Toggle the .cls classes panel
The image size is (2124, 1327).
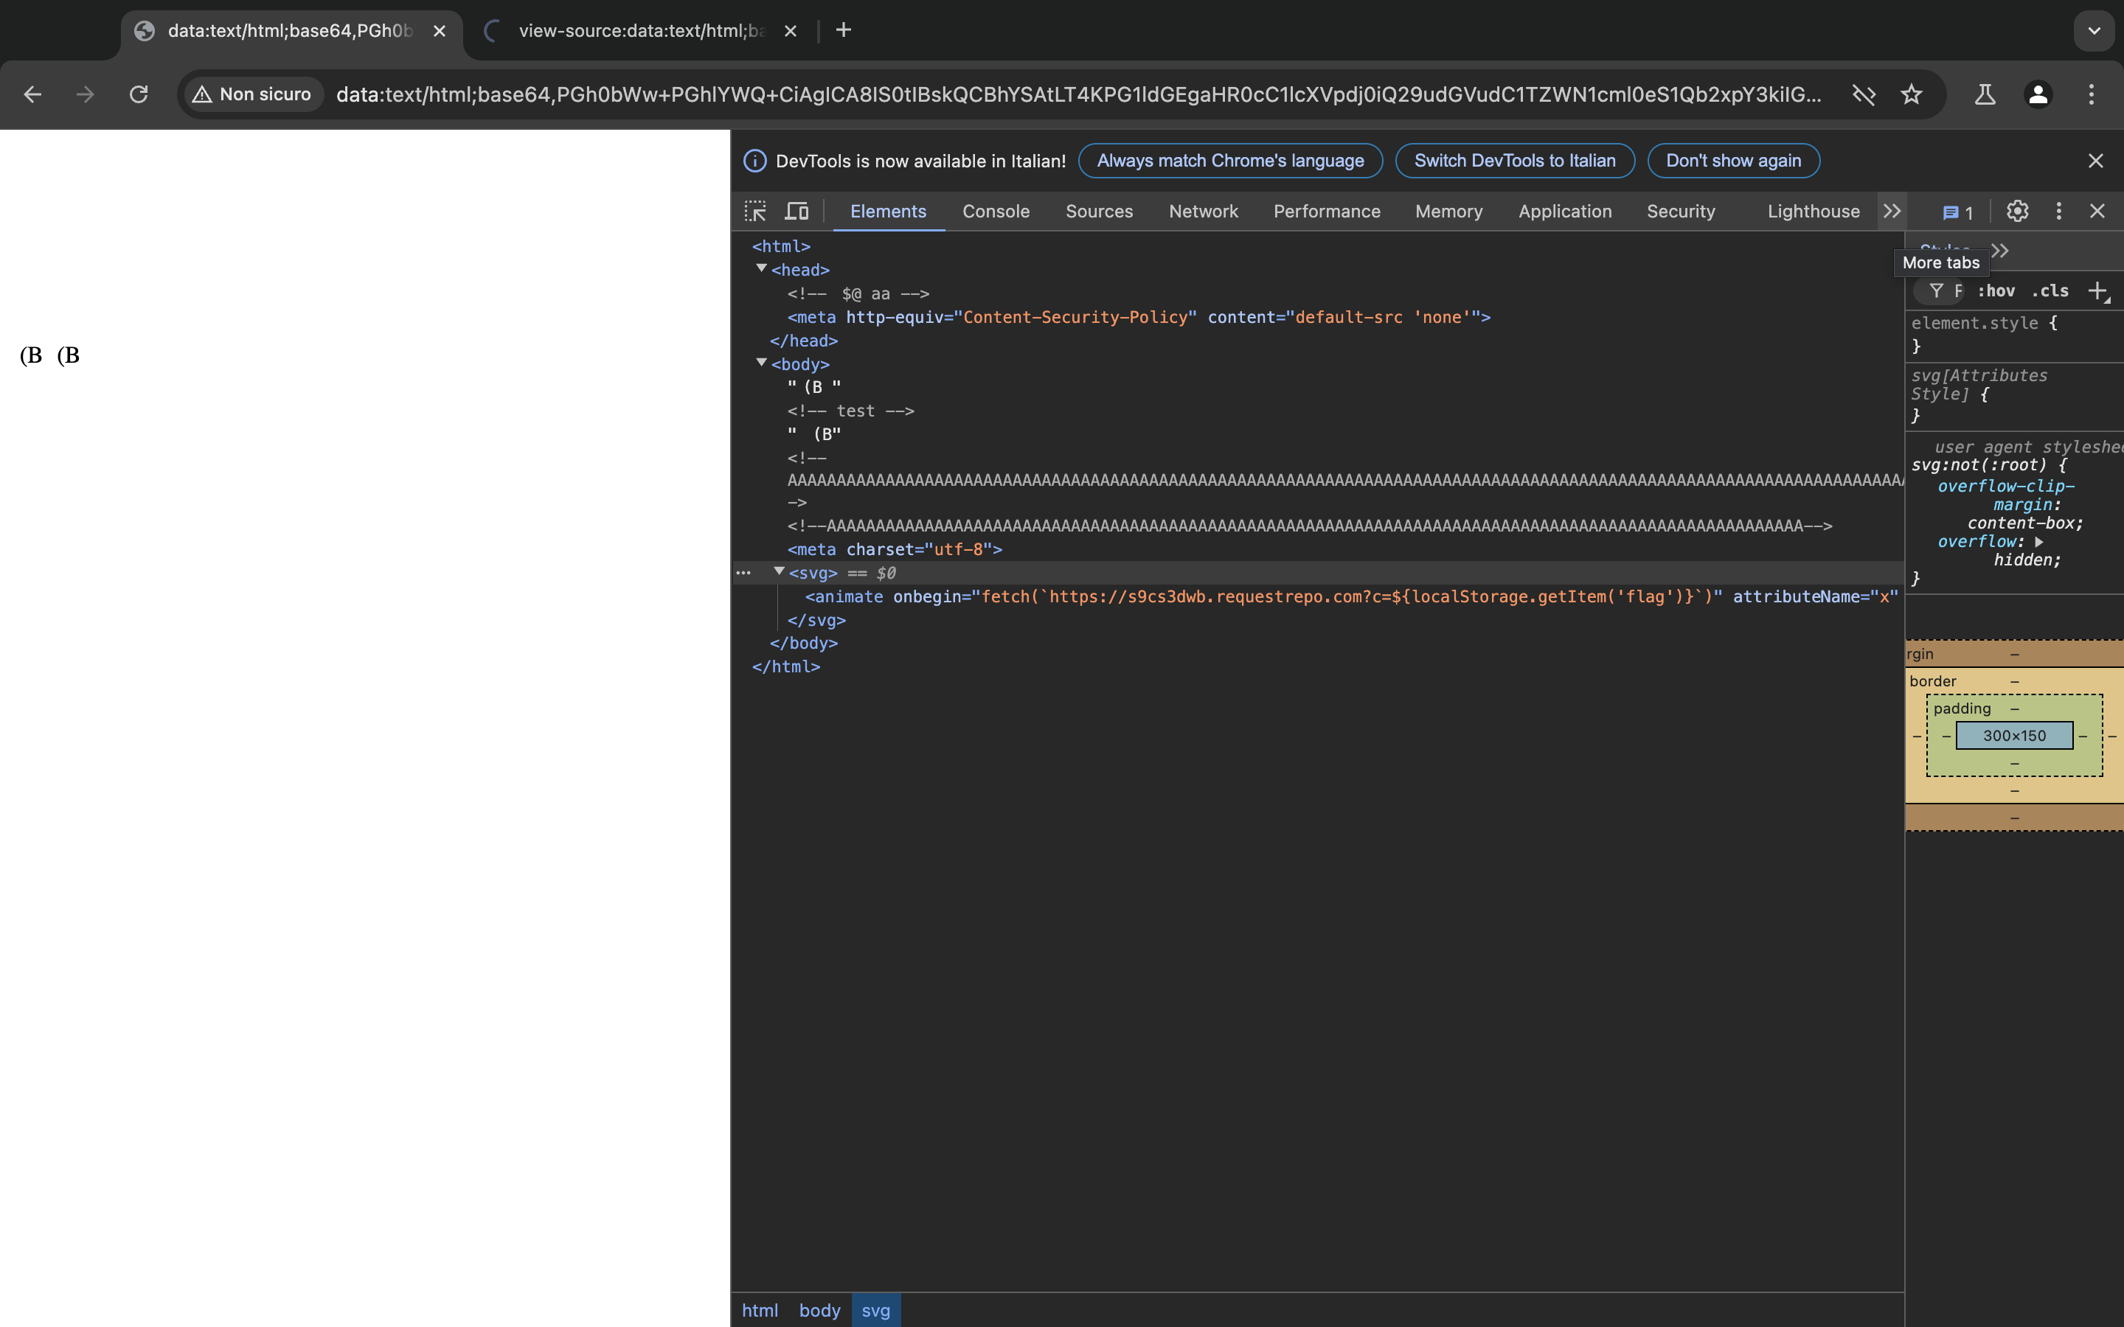tap(2050, 290)
